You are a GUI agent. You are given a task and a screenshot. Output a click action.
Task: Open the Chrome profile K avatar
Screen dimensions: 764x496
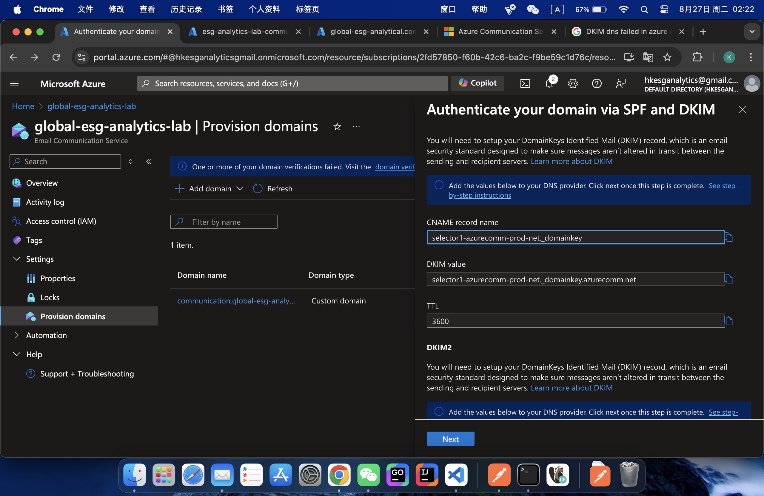click(x=729, y=58)
